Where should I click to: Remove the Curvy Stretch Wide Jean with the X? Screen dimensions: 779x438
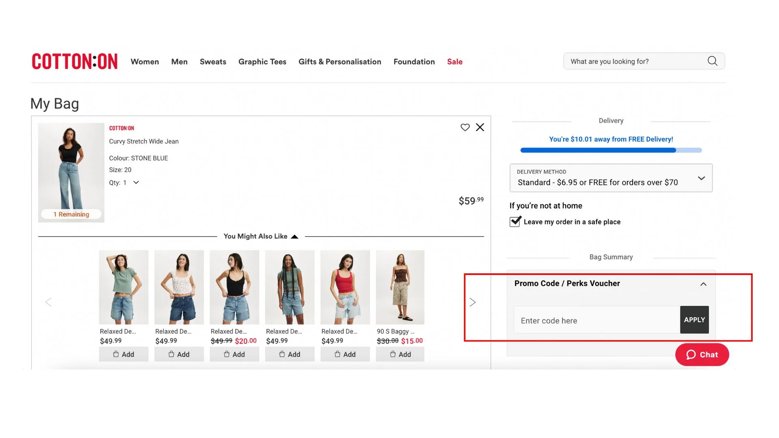(x=480, y=127)
